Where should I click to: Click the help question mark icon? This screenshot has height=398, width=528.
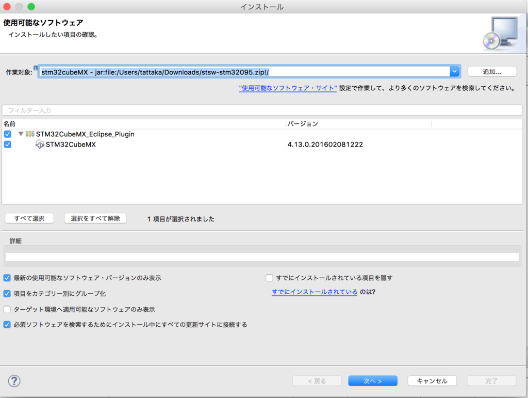coord(14,381)
